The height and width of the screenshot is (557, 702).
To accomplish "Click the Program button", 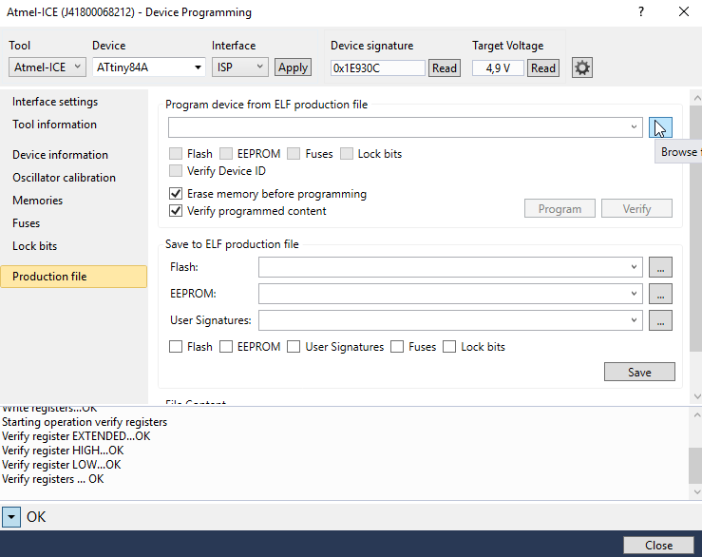I will (x=560, y=209).
